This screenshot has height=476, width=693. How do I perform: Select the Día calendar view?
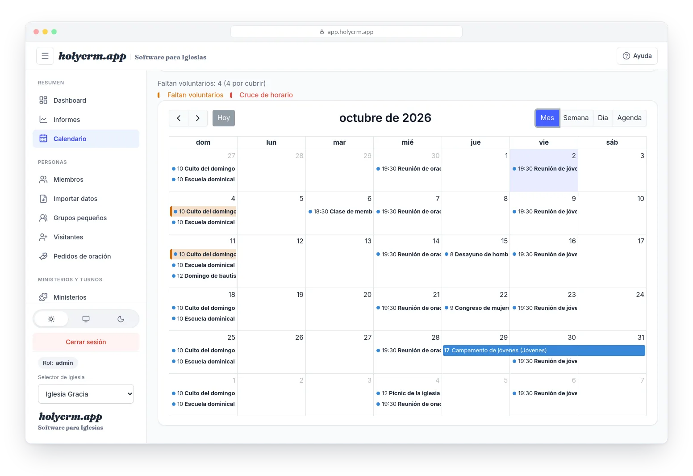coord(603,118)
